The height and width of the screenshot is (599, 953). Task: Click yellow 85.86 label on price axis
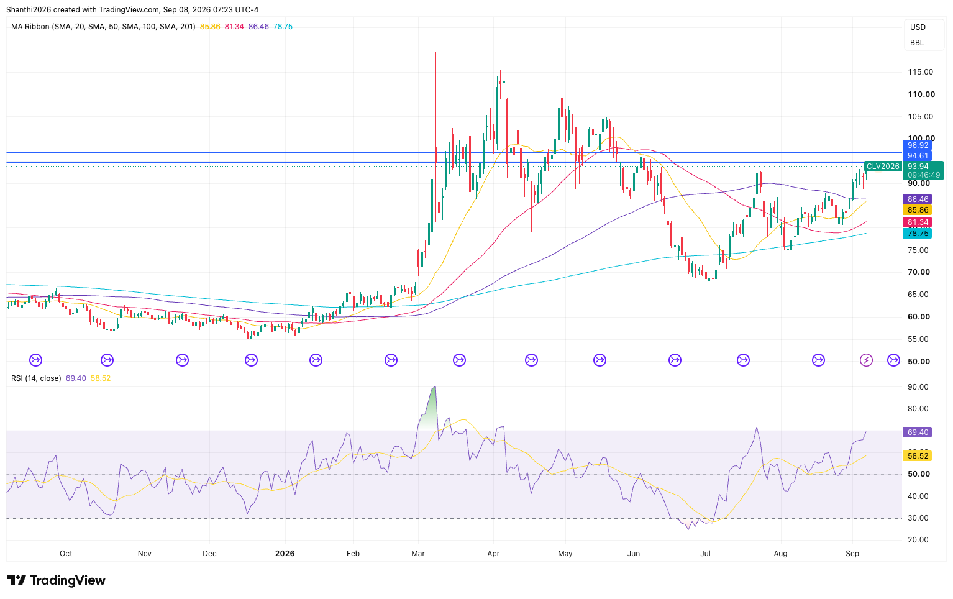918,210
